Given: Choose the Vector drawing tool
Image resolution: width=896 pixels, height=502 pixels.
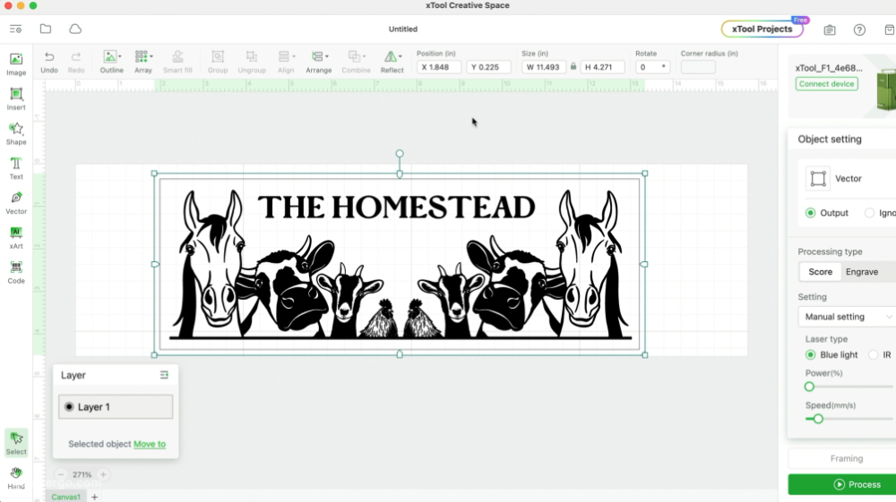Looking at the screenshot, I should [16, 202].
